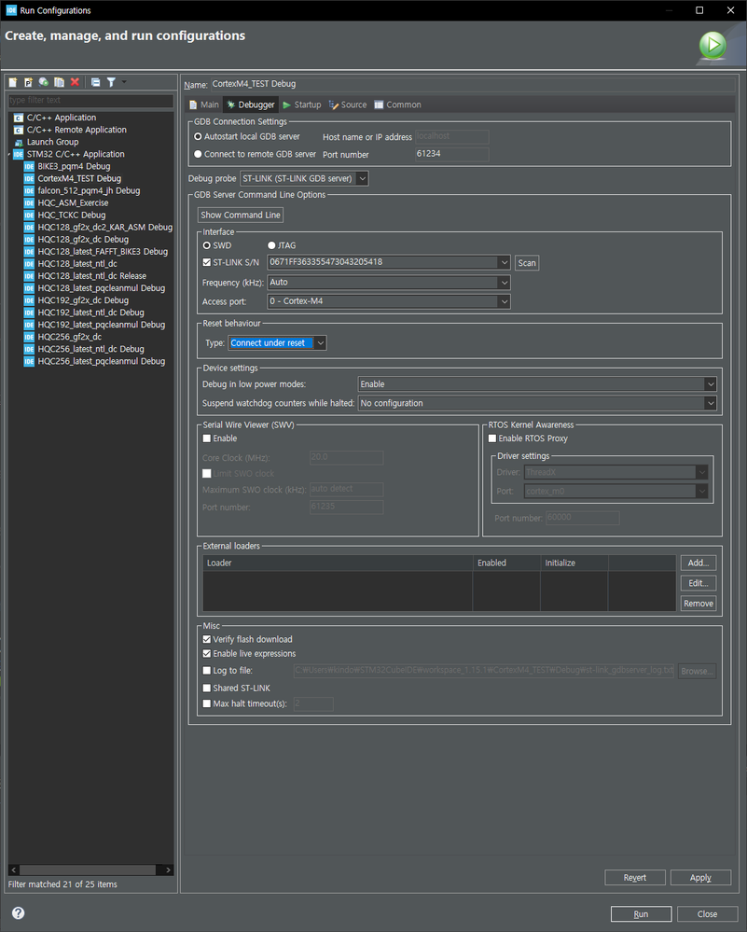Delete the selected configuration with the red X
Viewport: 747px width, 932px height.
(75, 82)
